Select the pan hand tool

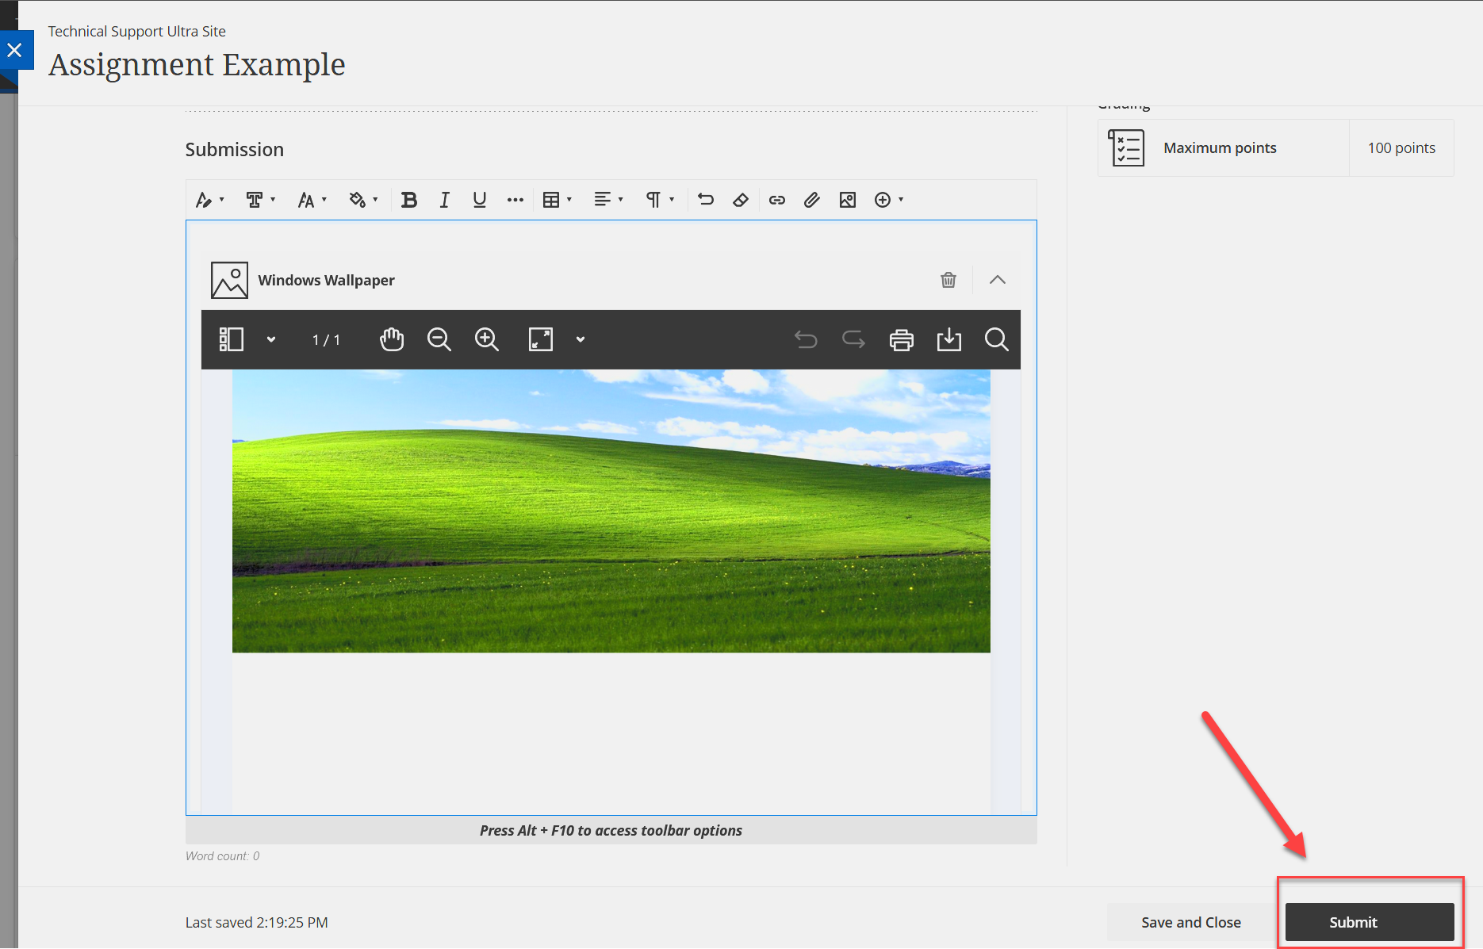pos(392,339)
